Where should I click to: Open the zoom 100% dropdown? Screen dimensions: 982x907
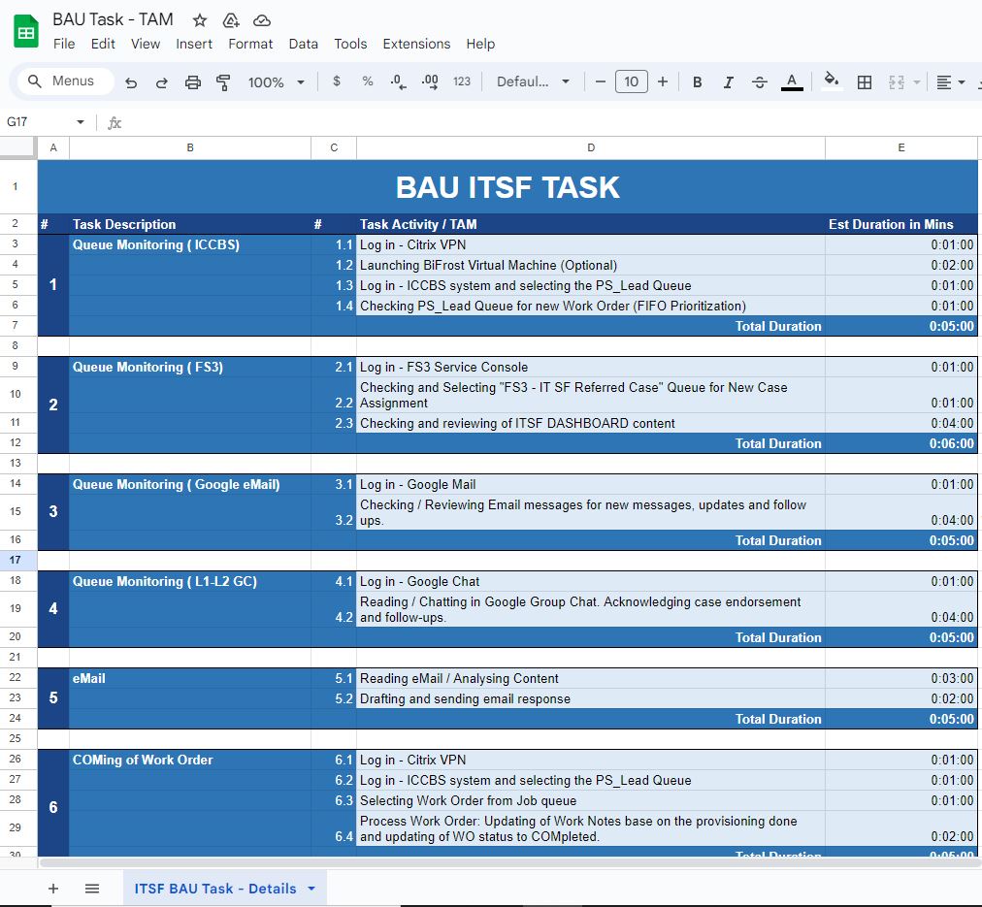(x=277, y=82)
